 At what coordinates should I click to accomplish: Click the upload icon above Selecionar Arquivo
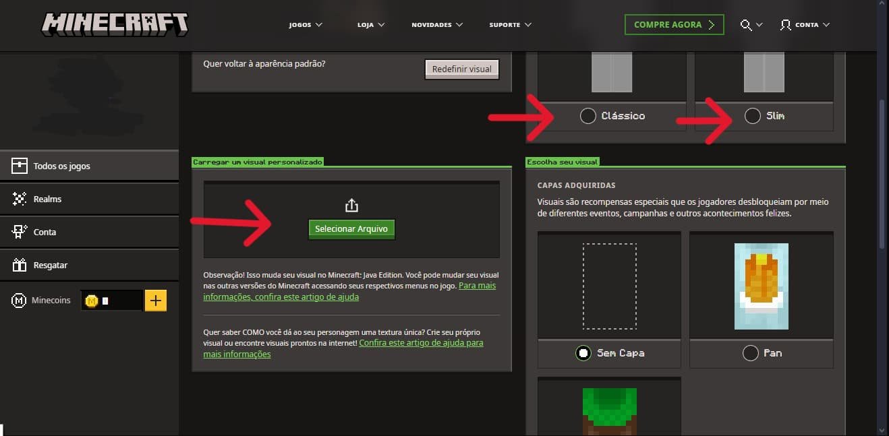click(x=351, y=206)
